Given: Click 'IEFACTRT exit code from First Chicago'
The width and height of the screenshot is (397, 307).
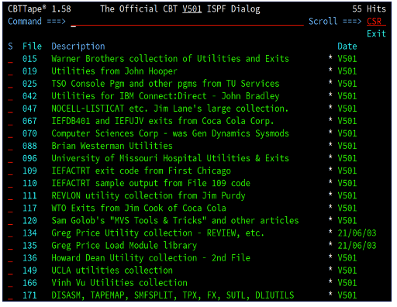Looking at the screenshot, I should (x=141, y=171).
